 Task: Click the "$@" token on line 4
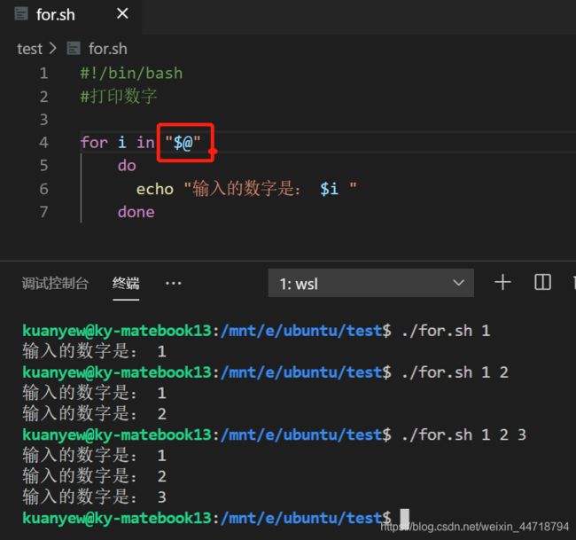183,142
